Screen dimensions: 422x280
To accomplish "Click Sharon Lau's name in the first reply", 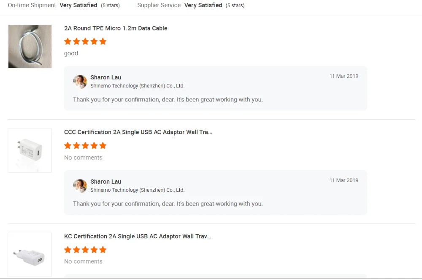I will click(106, 78).
